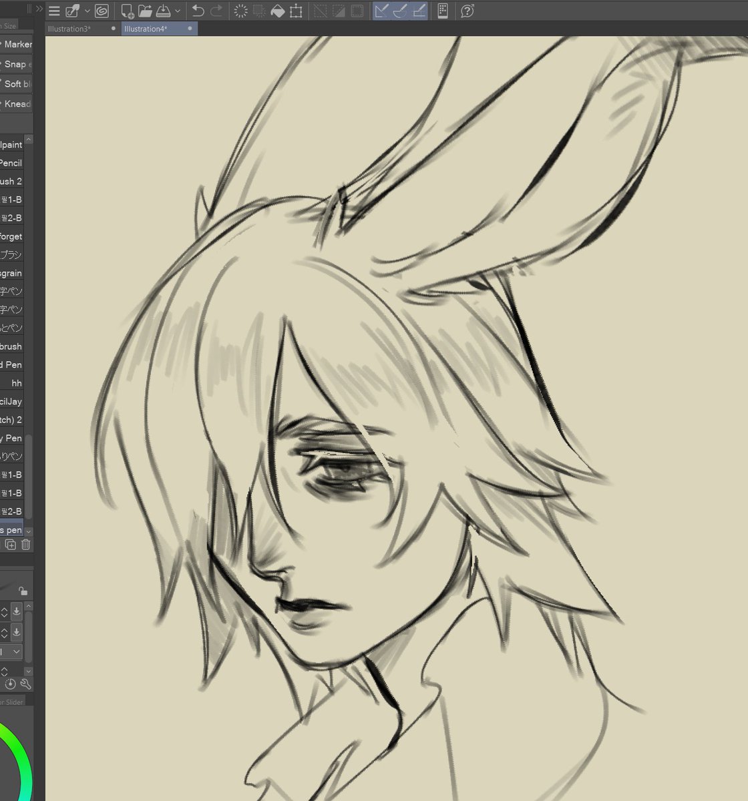
Task: Pick the brush row ending in 'cilJay'
Action: 12,402
